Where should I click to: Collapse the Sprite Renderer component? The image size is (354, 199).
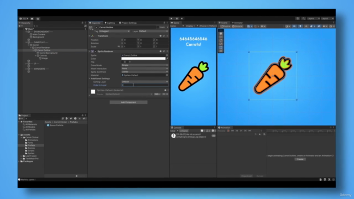[90, 51]
